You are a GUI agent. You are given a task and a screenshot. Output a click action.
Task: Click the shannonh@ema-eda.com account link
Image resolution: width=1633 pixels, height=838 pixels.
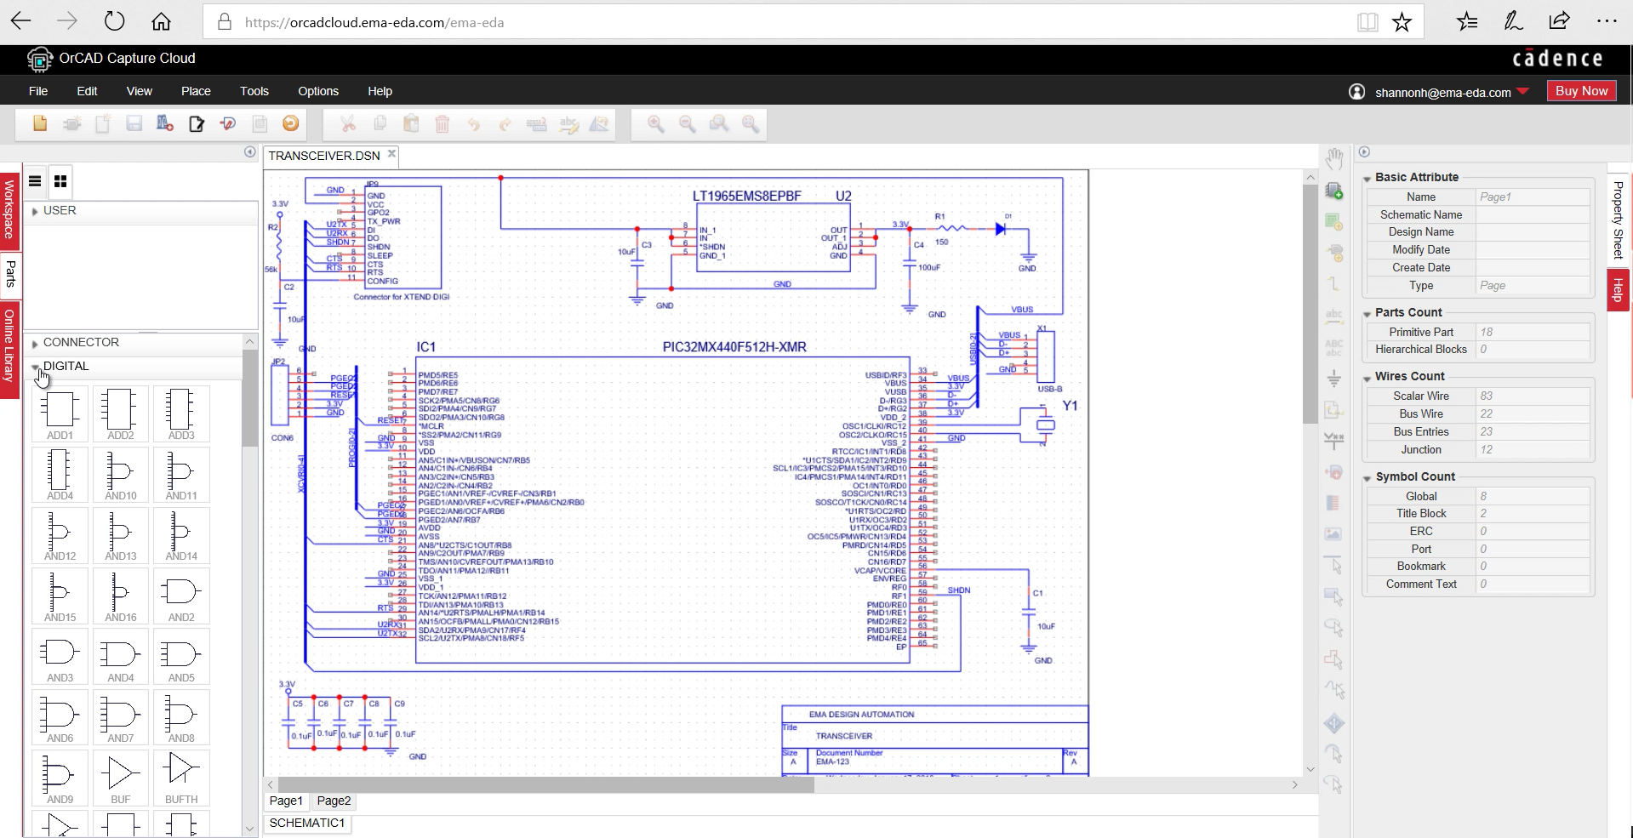[1442, 92]
